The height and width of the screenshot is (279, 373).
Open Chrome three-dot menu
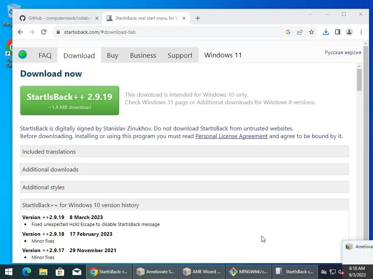pos(361,32)
